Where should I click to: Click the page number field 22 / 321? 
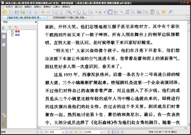tap(53, 132)
